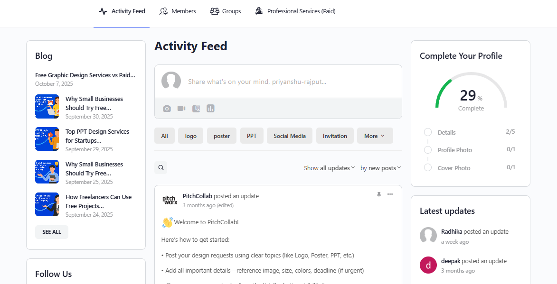
Task: Toggle the 'Social Media' feed filter
Action: pos(289,136)
